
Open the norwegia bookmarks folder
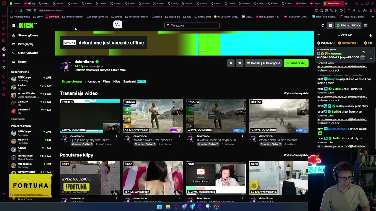tap(52, 17)
